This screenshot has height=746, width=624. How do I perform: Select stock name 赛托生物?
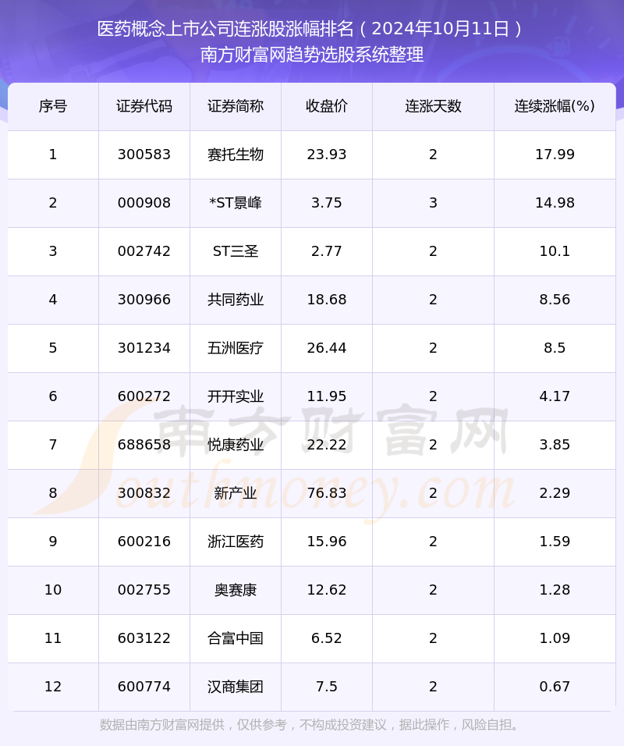(x=236, y=155)
